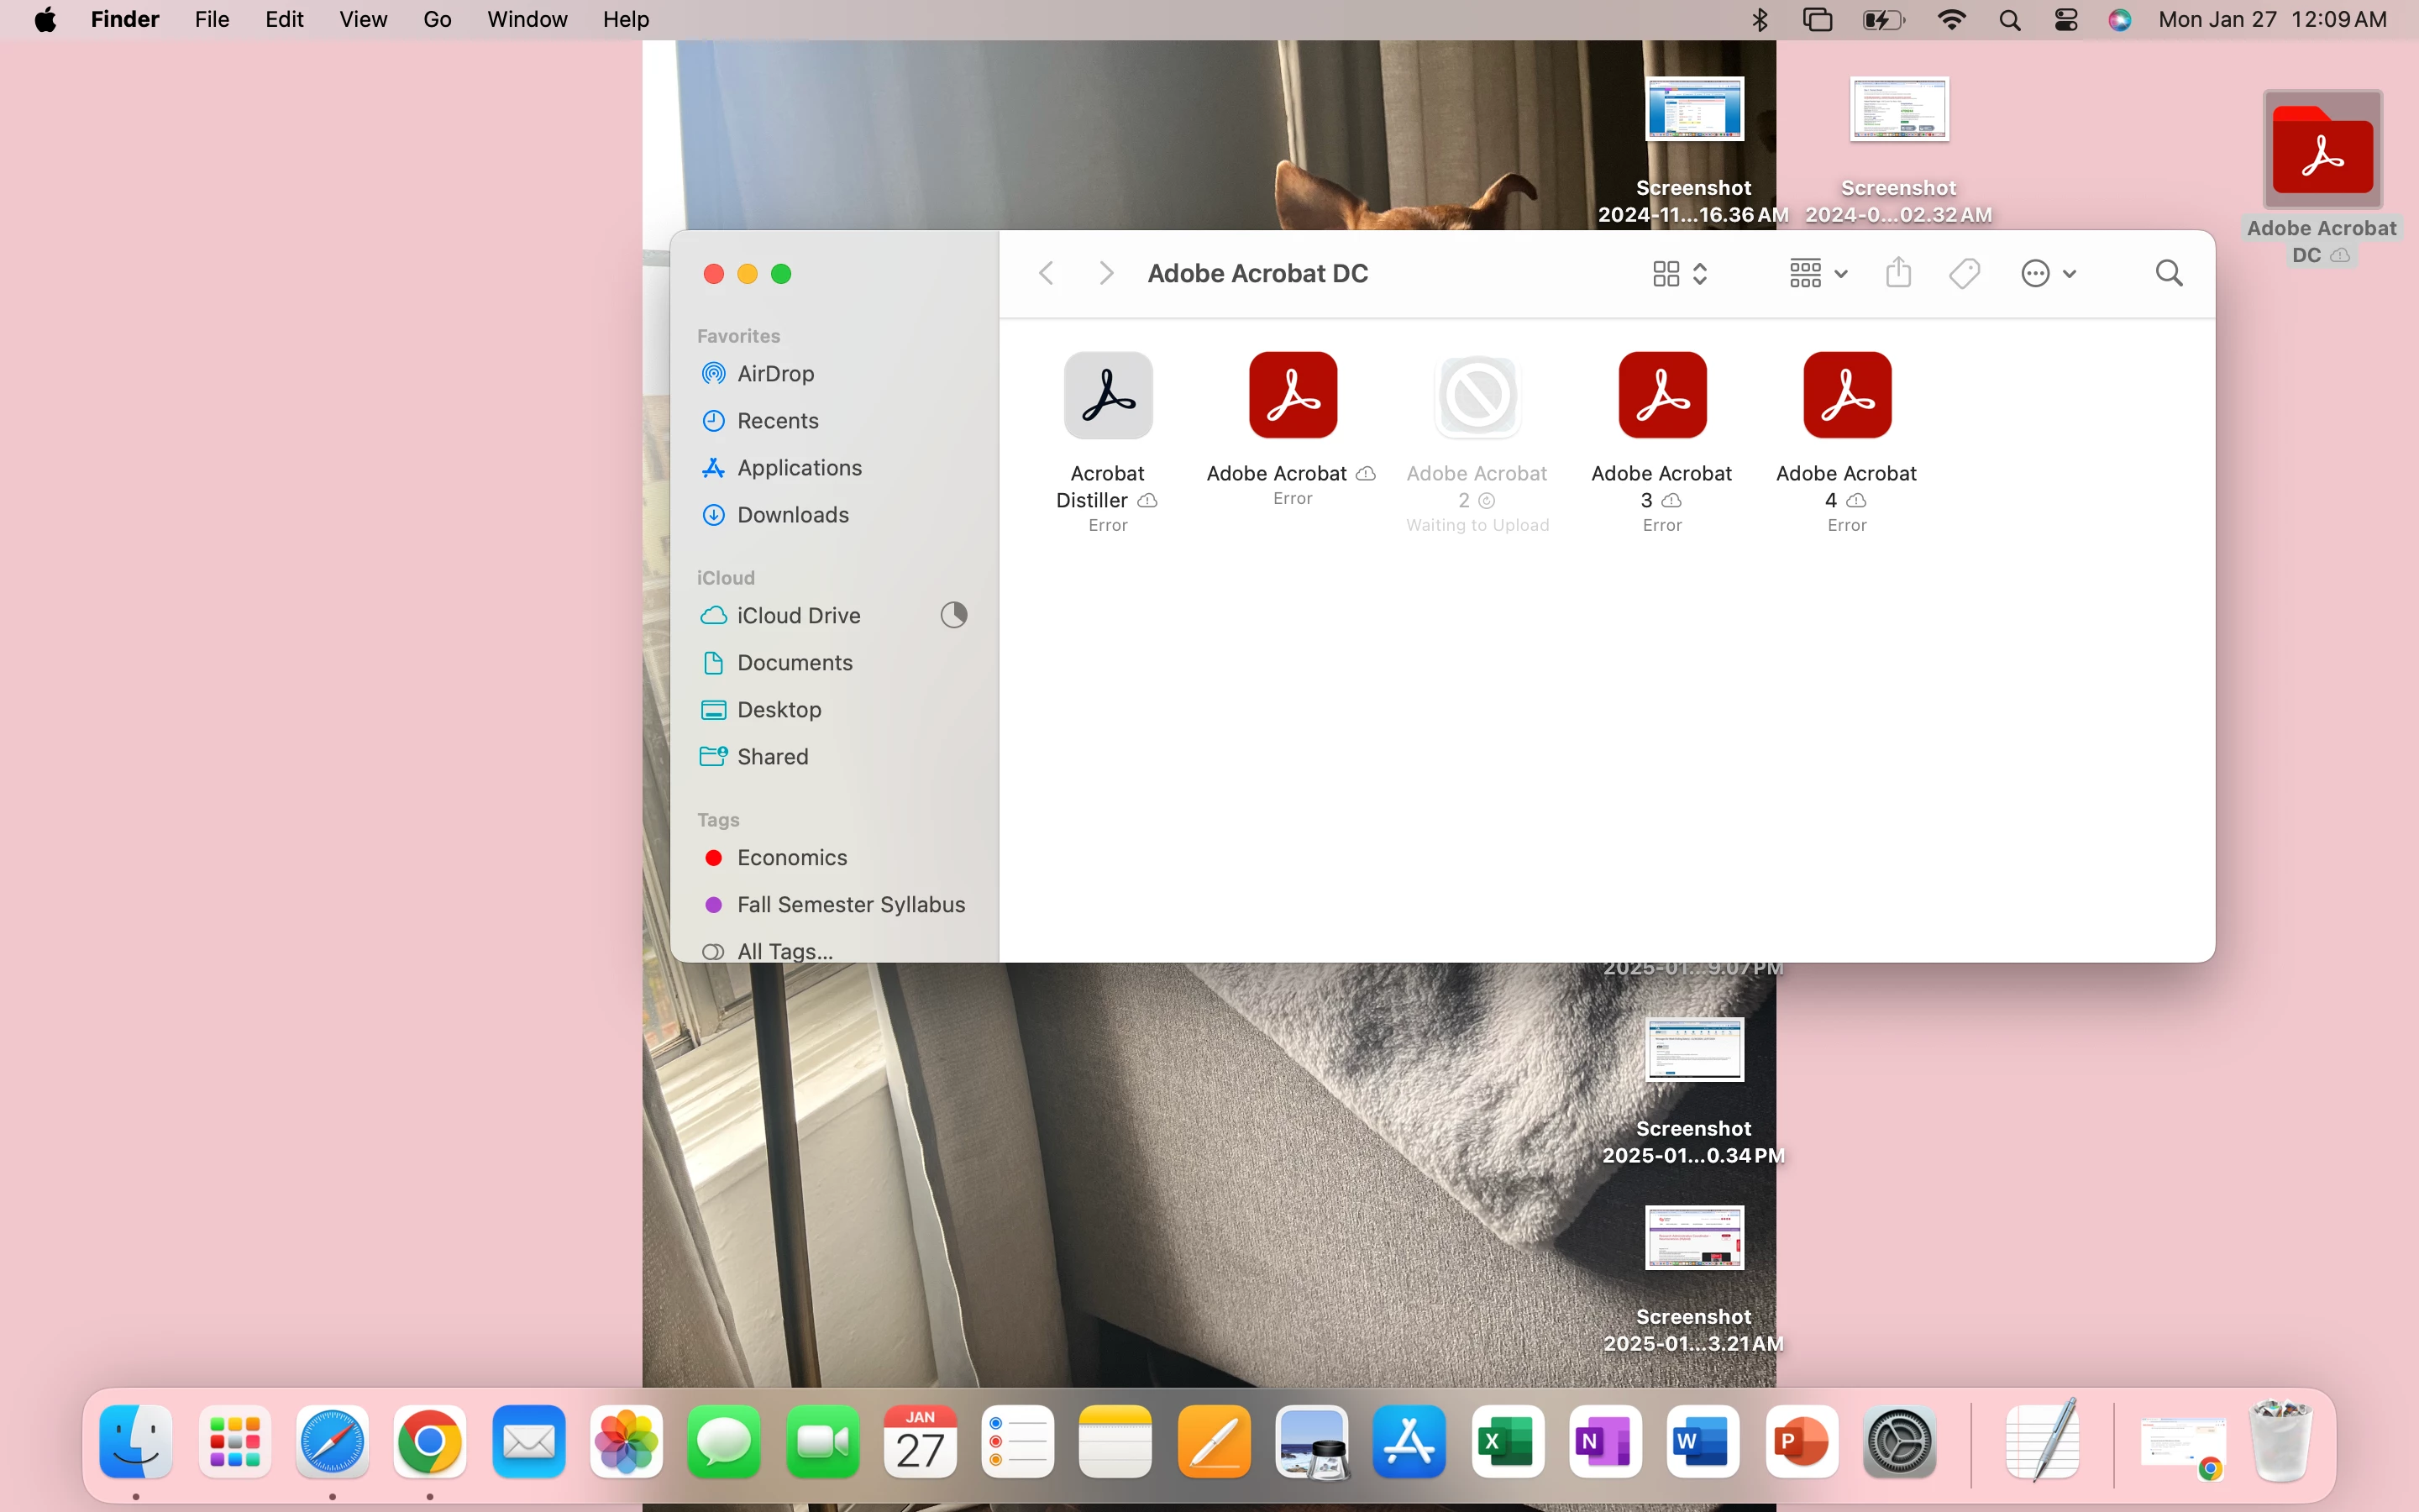The height and width of the screenshot is (1512, 2419).
Task: Open the Go menu
Action: (437, 20)
